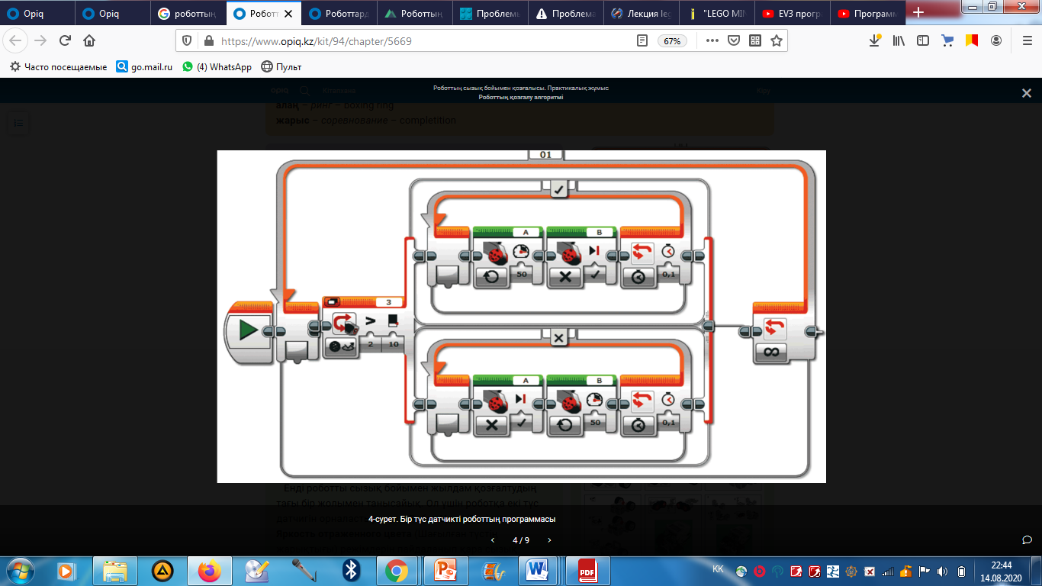Click the Firefox forward button
Screen dimensions: 1042x586
click(x=40, y=41)
